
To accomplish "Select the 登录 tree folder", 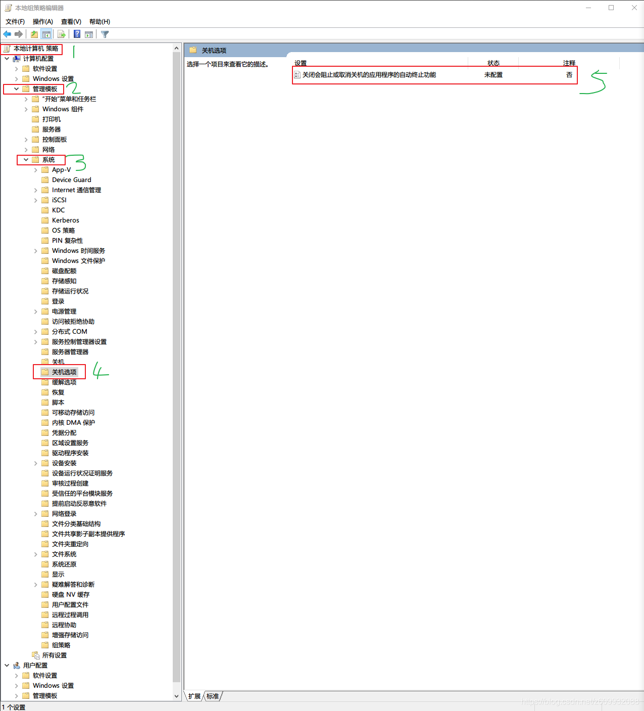I will 58,301.
